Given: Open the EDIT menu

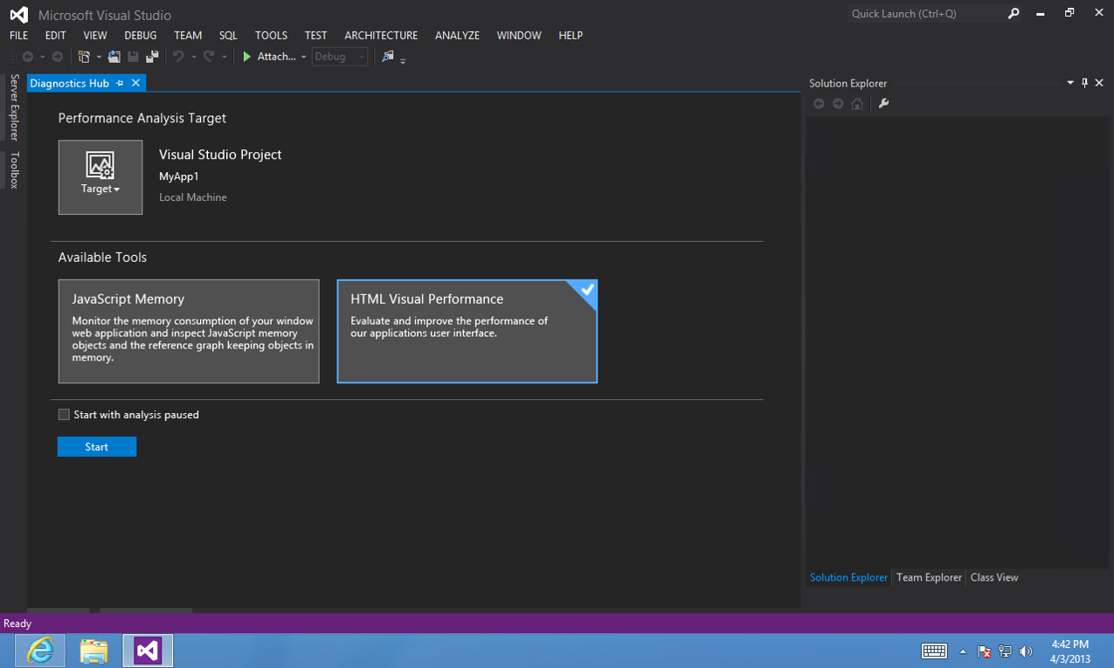Looking at the screenshot, I should point(55,36).
